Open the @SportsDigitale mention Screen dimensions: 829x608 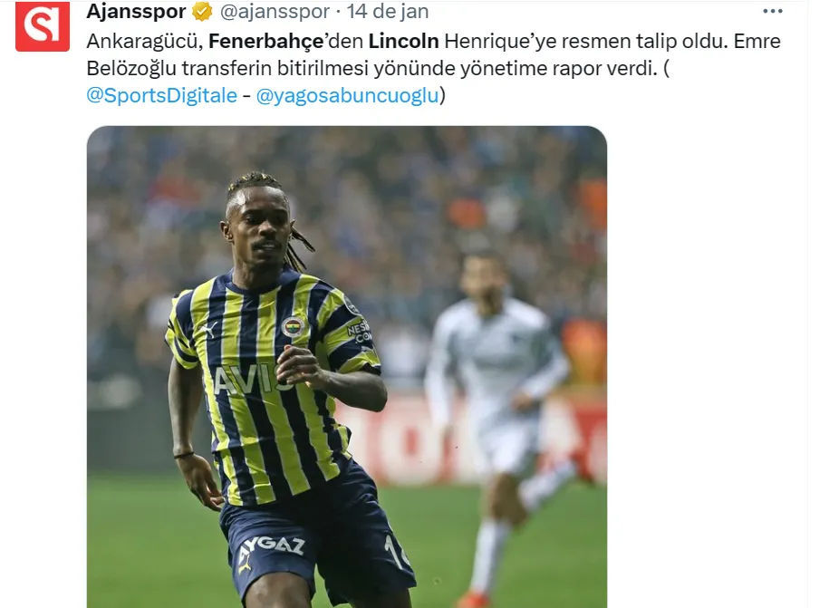click(x=162, y=96)
